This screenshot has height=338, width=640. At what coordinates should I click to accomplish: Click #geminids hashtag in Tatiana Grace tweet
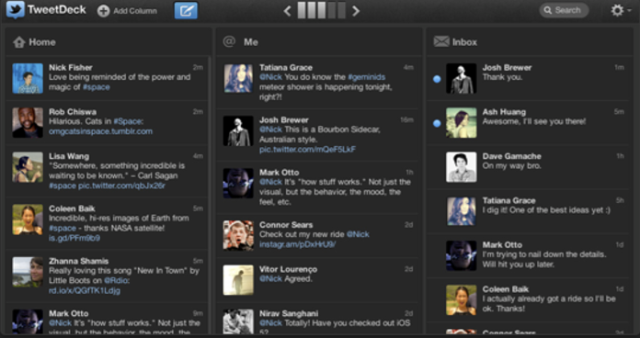coord(366,77)
